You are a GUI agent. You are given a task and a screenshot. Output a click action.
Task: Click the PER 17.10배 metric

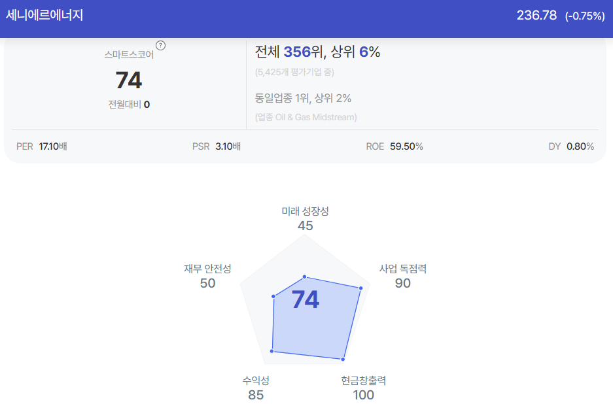tap(42, 146)
